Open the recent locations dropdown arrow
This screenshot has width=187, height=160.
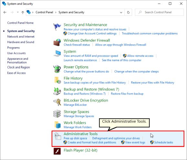[18, 12]
